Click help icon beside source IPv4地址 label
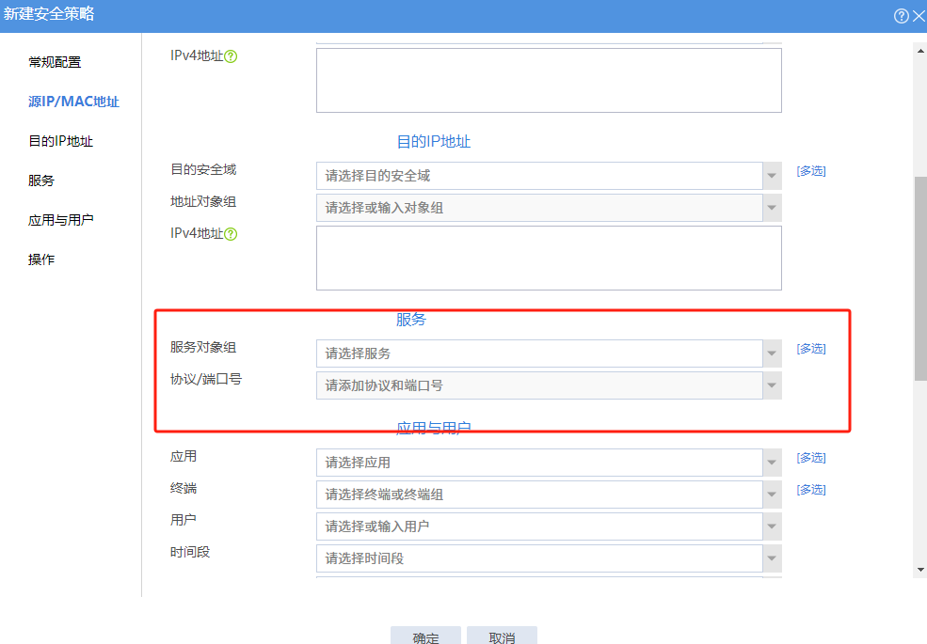Screen dimensions: 927x644 pos(231,56)
